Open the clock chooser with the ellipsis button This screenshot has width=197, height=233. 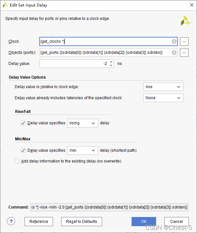click(184, 41)
